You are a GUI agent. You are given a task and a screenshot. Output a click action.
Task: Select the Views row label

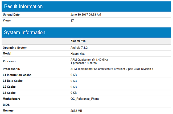(x=7, y=20)
